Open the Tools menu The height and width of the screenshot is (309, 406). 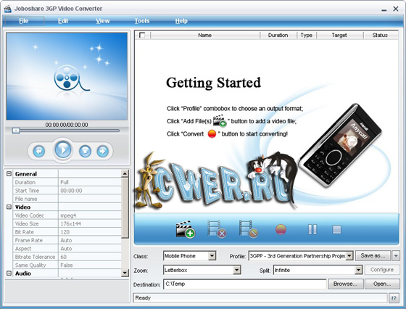142,21
